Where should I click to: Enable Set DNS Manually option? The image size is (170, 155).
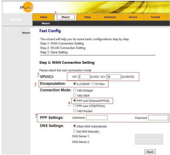(75, 131)
